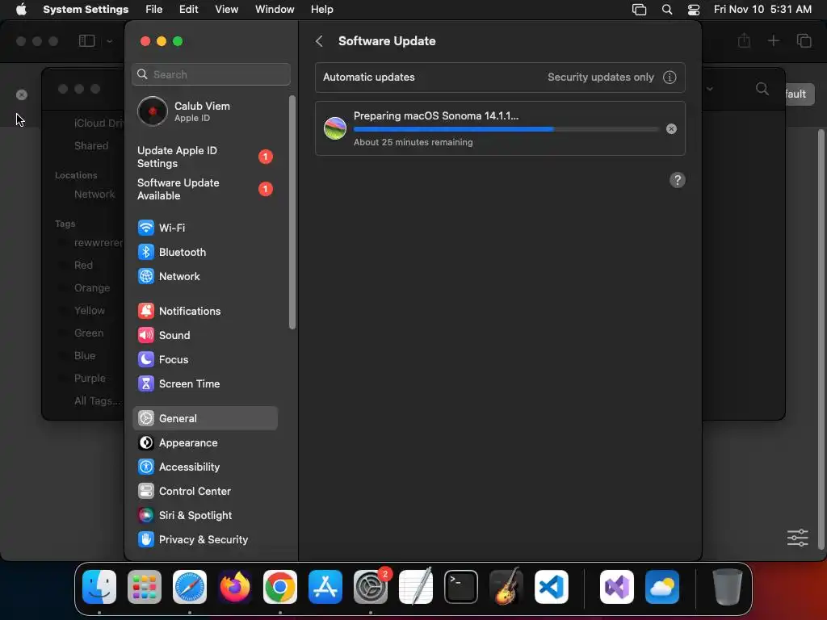Click the Automatic updates row

tap(500, 77)
